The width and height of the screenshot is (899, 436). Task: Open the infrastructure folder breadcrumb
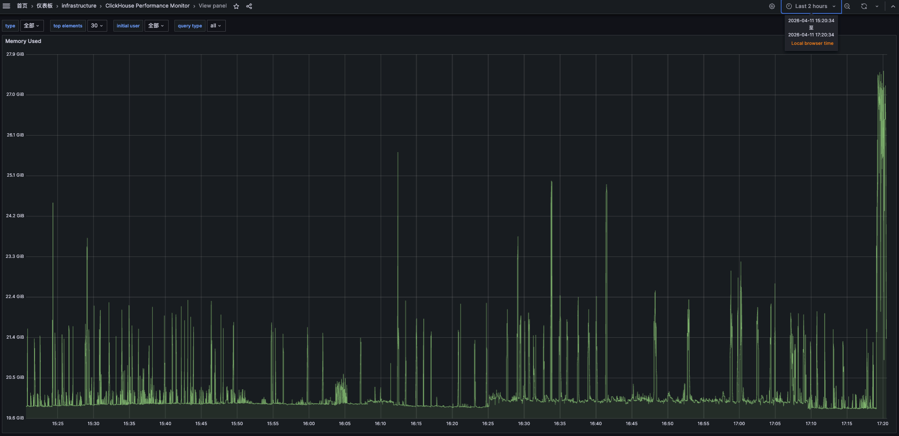(79, 6)
